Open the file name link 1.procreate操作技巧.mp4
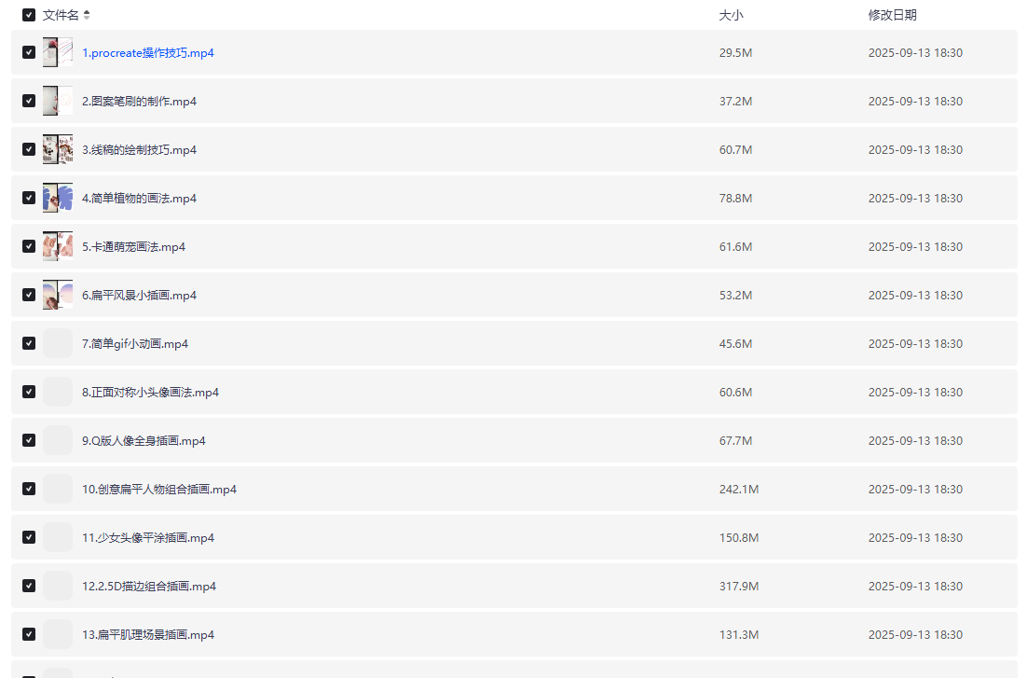The image size is (1027, 678). 148,53
